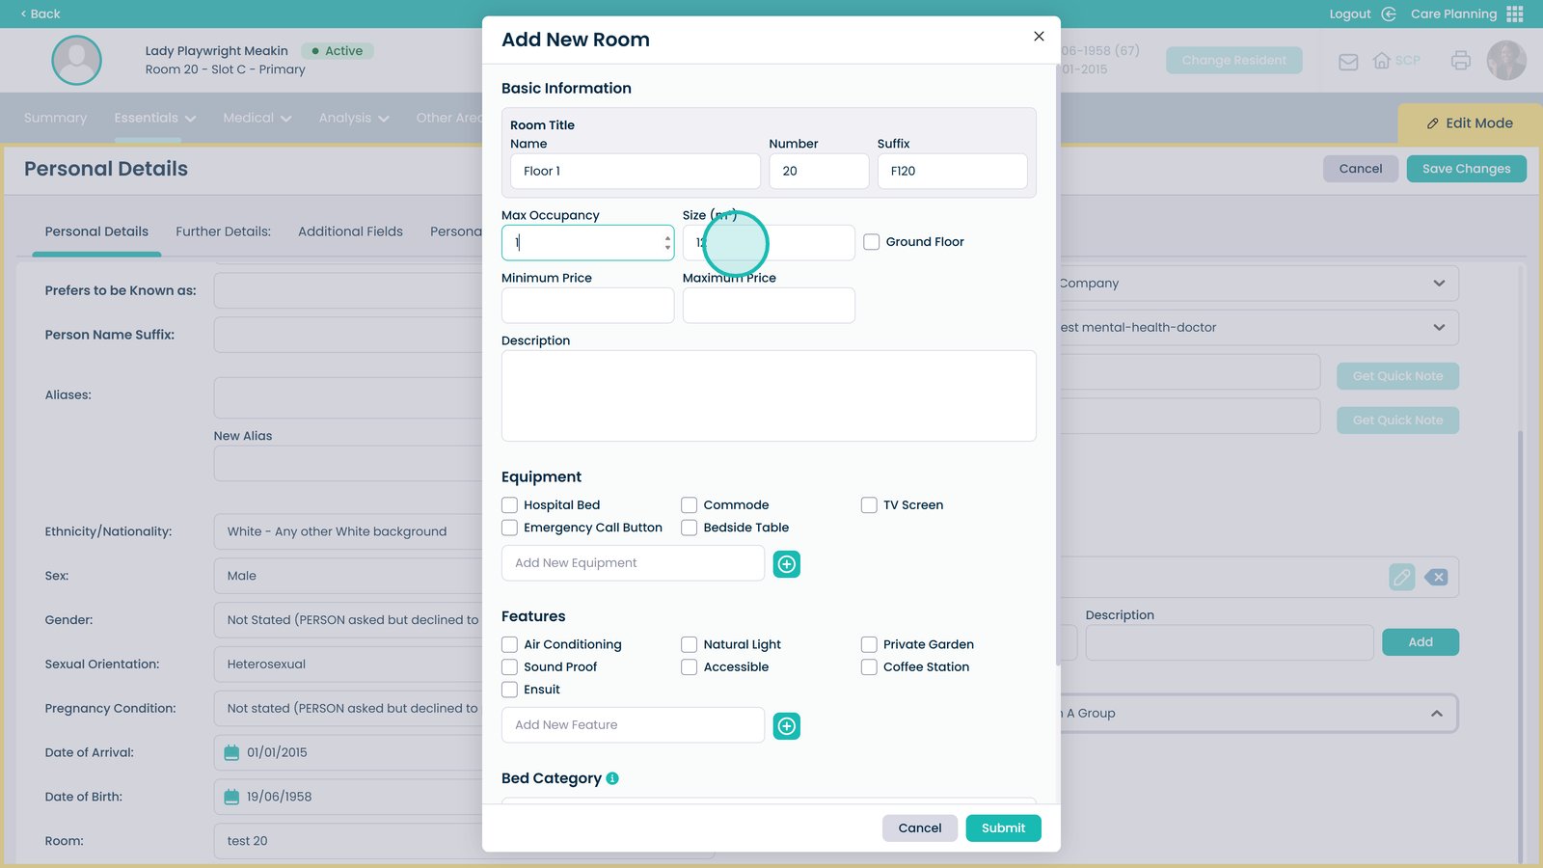
Task: Enable the Ground Floor checkbox
Action: [x=872, y=242]
